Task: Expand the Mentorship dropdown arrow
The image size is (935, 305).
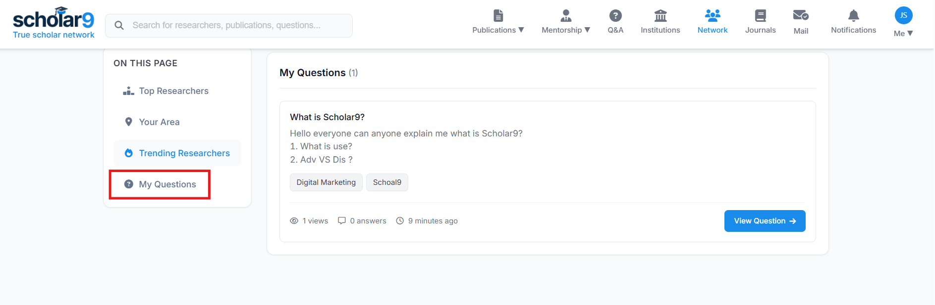Action: click(588, 30)
